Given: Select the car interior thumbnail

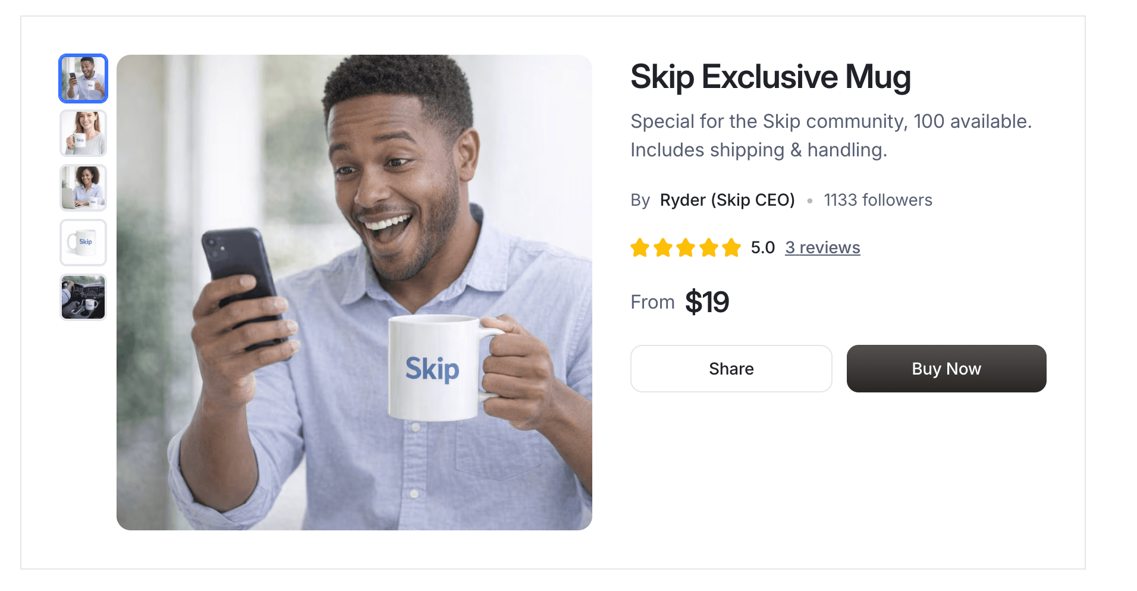Looking at the screenshot, I should [x=83, y=297].
